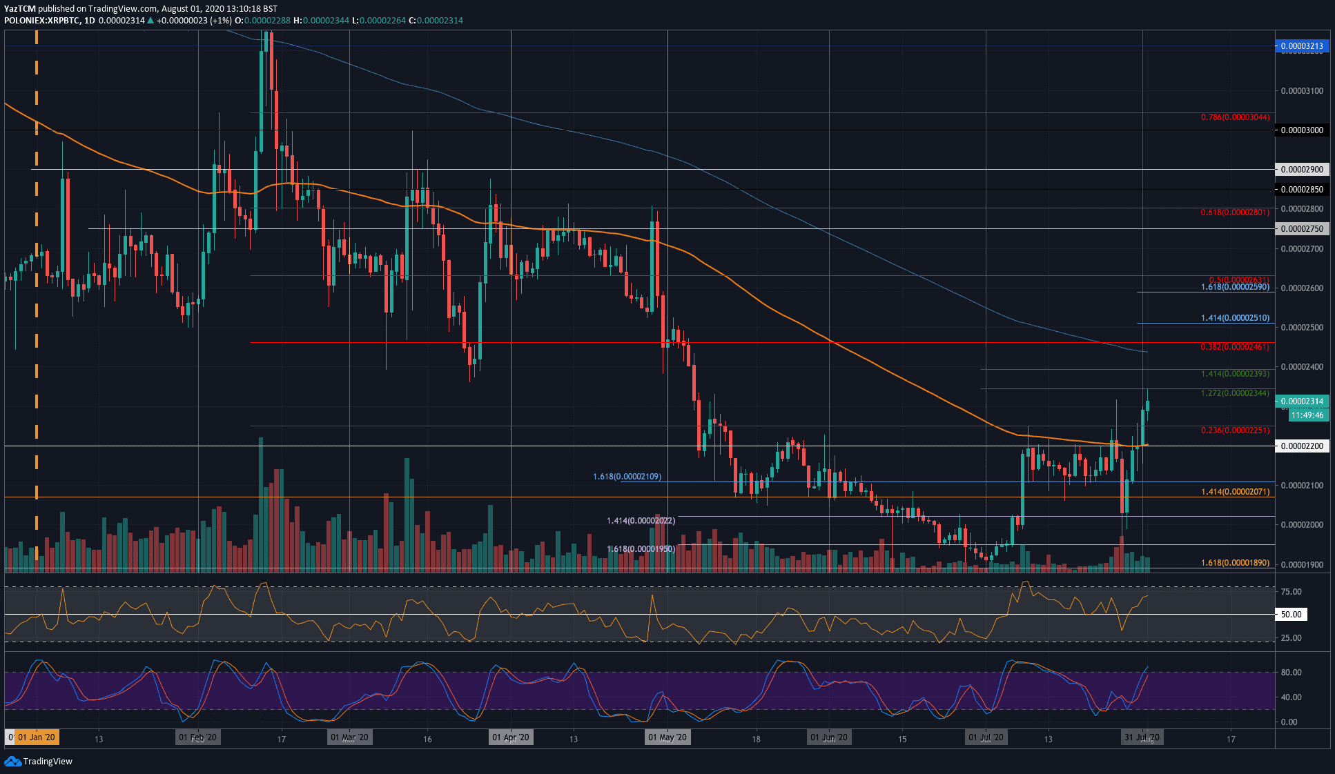The height and width of the screenshot is (774, 1335).
Task: Click the stochastic 40.00 scale label
Action: point(1291,697)
